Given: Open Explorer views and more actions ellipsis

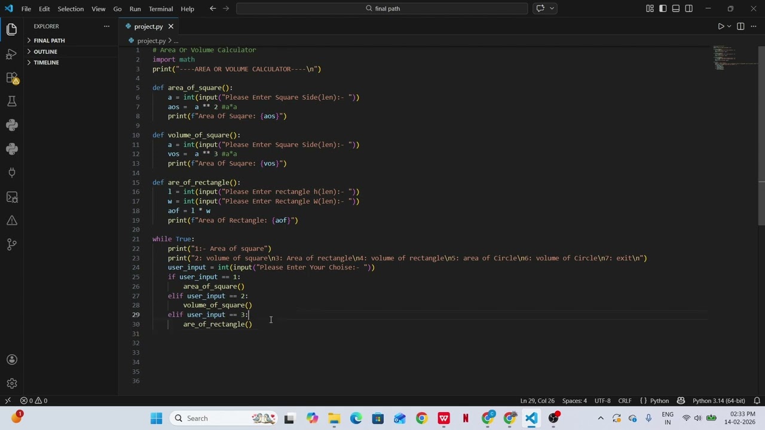Looking at the screenshot, I should 106,26.
